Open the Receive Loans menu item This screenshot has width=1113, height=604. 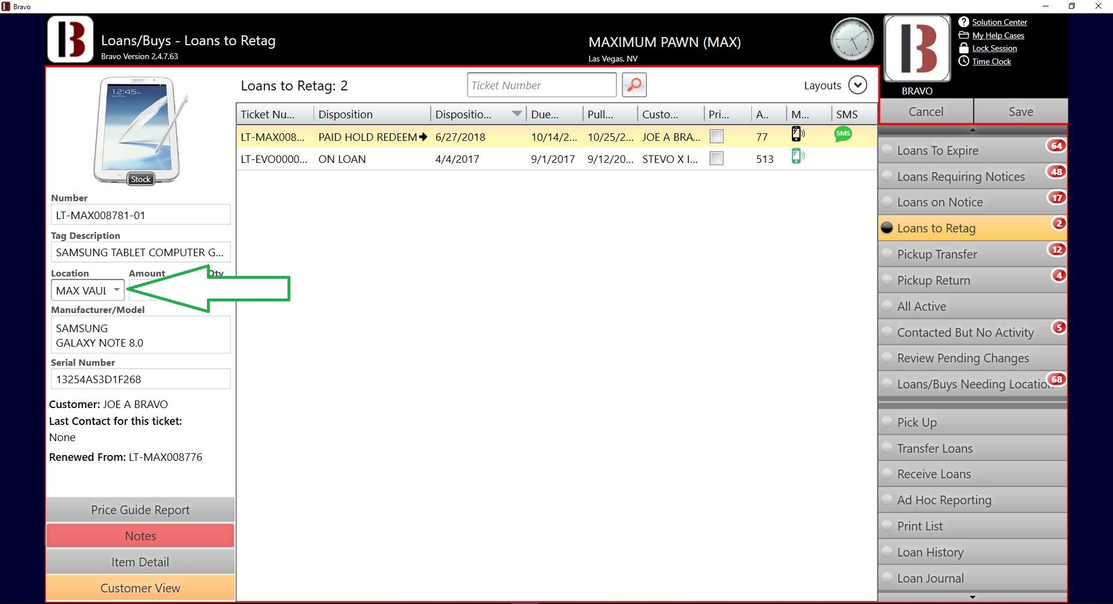pos(973,474)
